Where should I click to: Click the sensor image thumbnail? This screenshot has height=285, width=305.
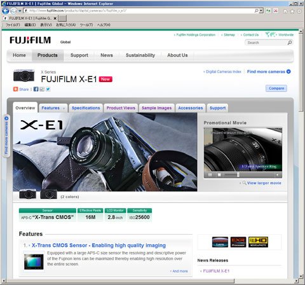pyautogui.click(x=34, y=262)
